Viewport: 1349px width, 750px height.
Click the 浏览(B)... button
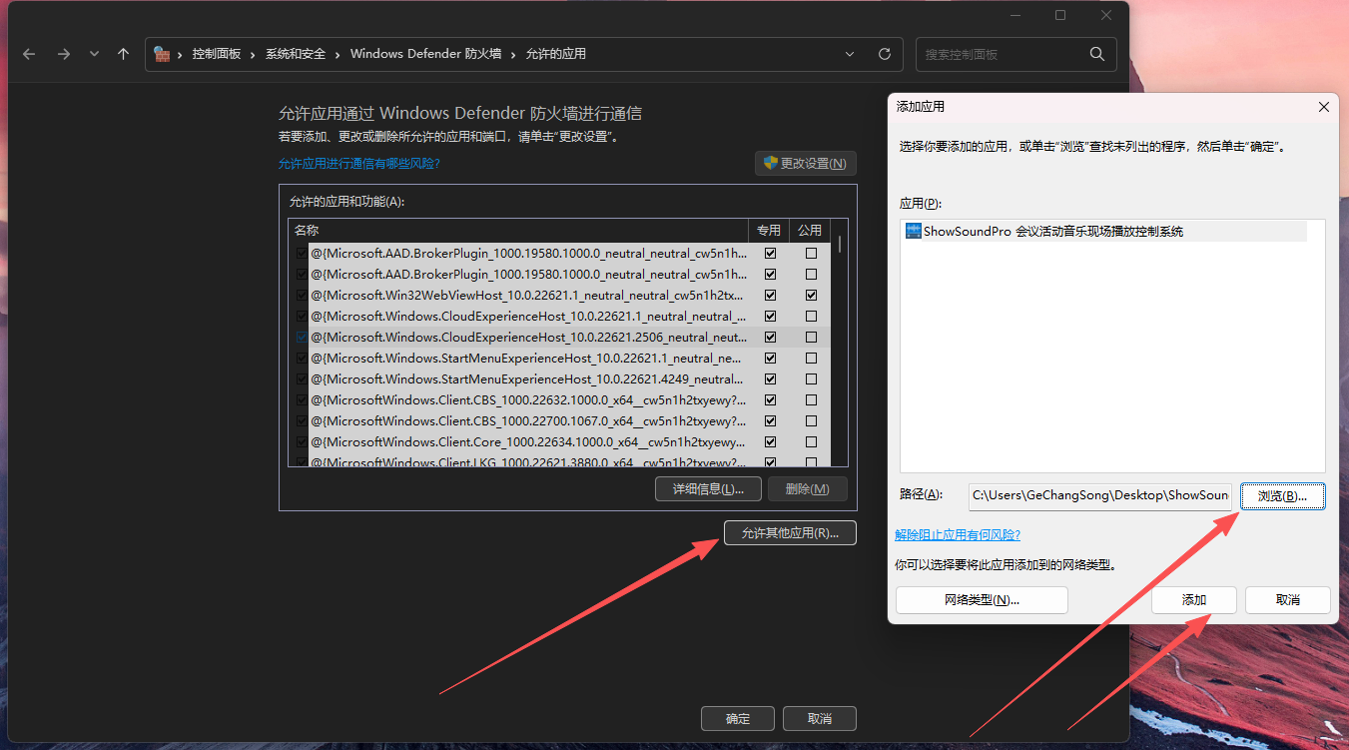1282,496
